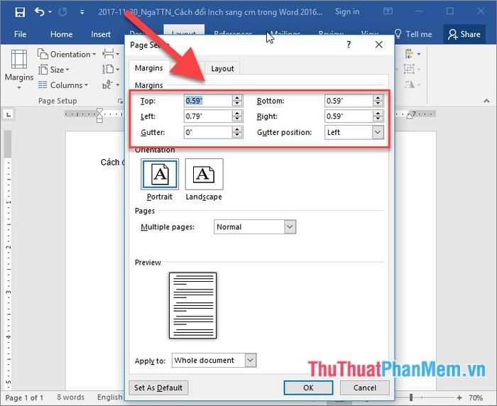Switch to the Insert ribbon tab
The width and height of the screenshot is (497, 406).
pos(101,34)
